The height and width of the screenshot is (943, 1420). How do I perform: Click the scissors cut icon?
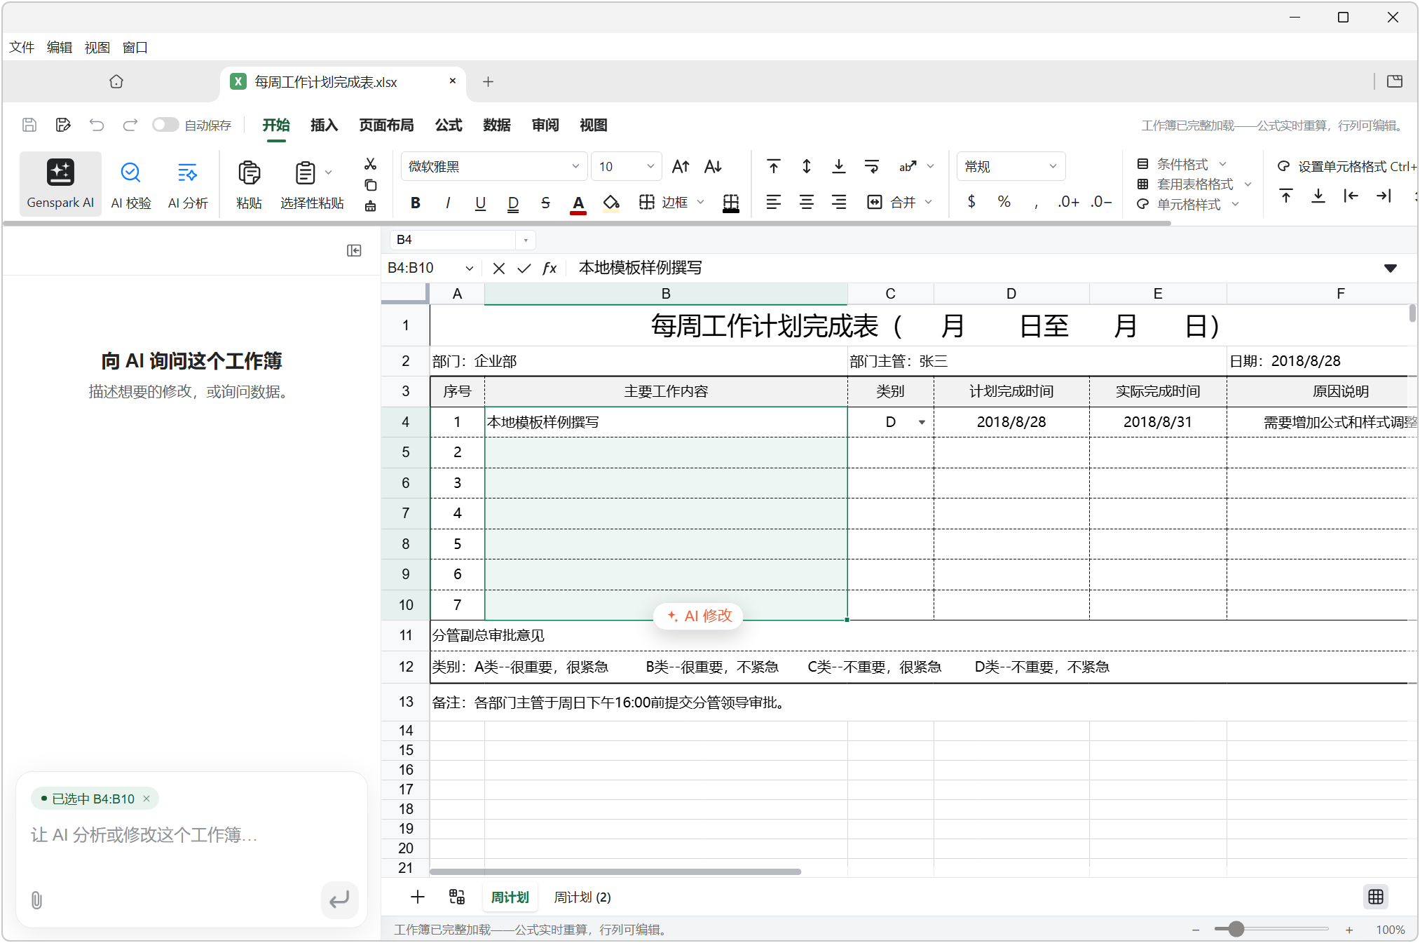(x=371, y=164)
